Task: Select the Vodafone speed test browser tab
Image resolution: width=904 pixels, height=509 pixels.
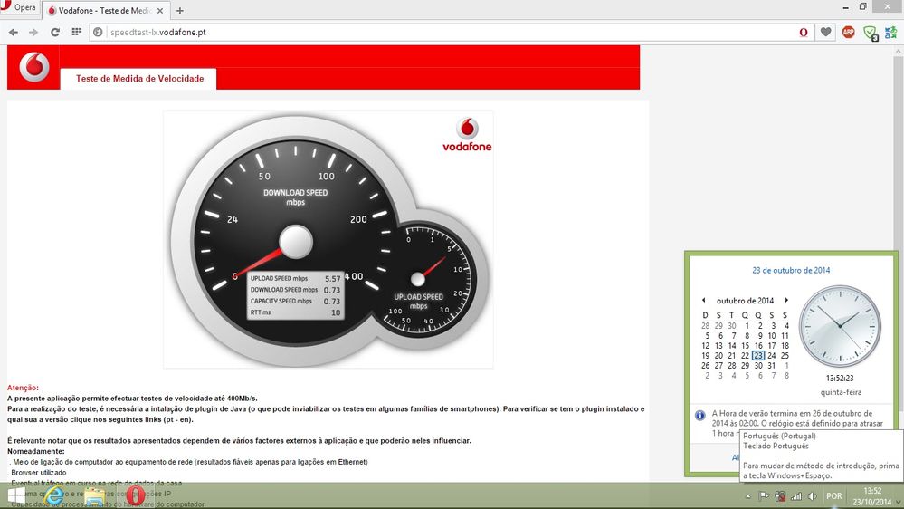Action: tap(104, 10)
